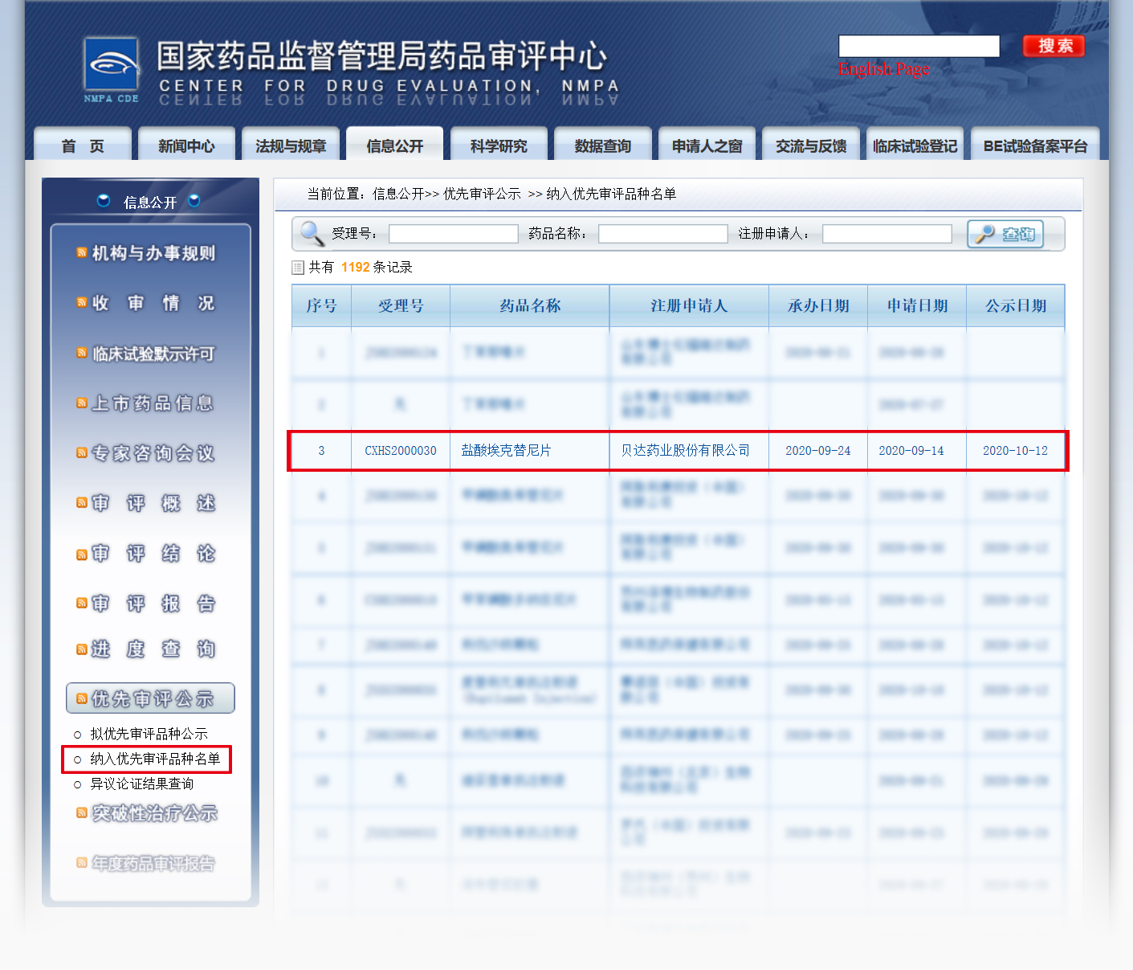1133x970 pixels.
Task: Open the 法规与规章 navigation tab
Action: (291, 145)
